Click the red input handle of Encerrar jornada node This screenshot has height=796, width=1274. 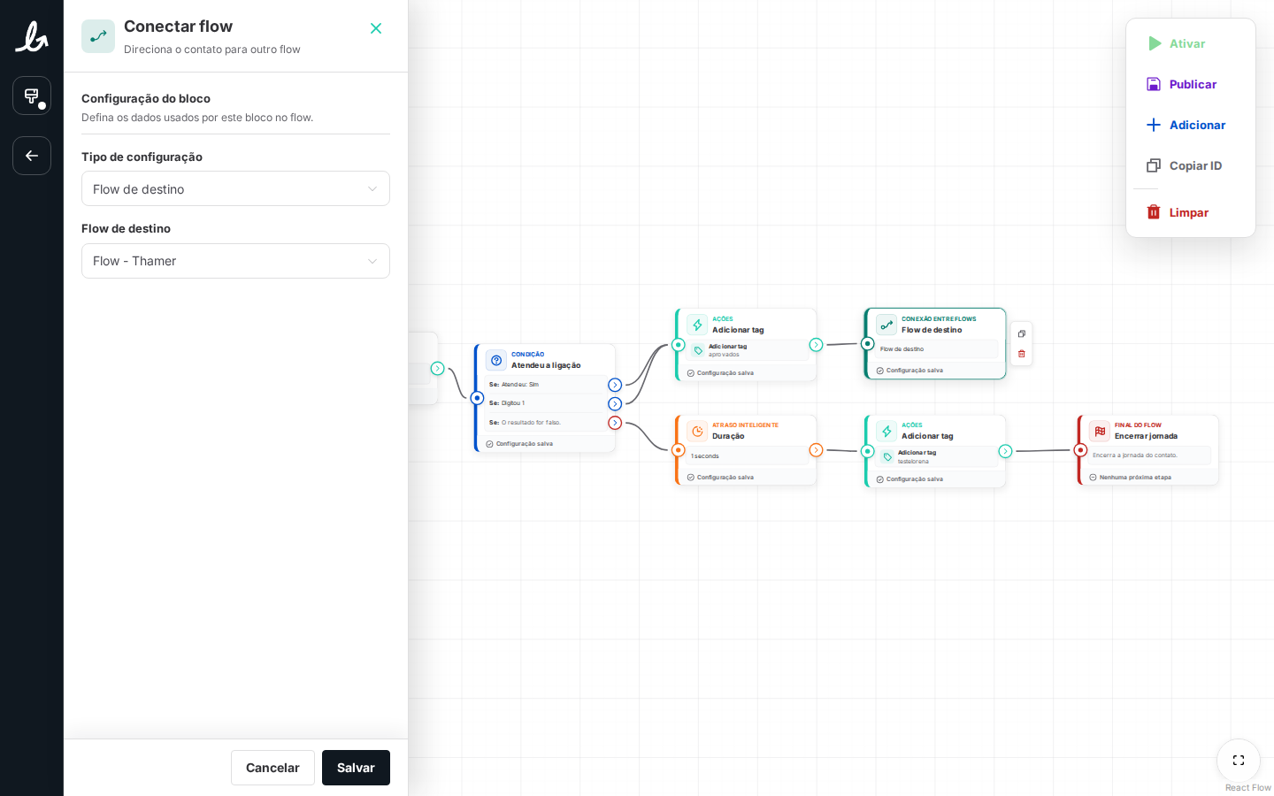(1080, 450)
